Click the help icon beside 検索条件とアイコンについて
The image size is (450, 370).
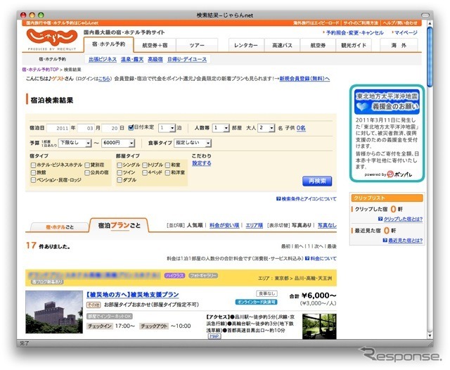coord(278,198)
